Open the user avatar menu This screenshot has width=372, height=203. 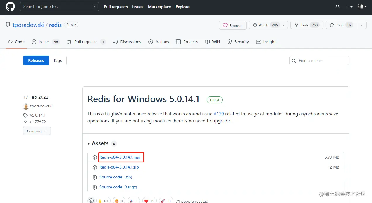pyautogui.click(x=362, y=6)
